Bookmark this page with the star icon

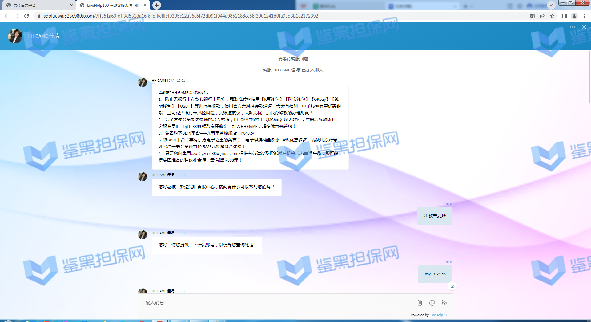(x=552, y=16)
